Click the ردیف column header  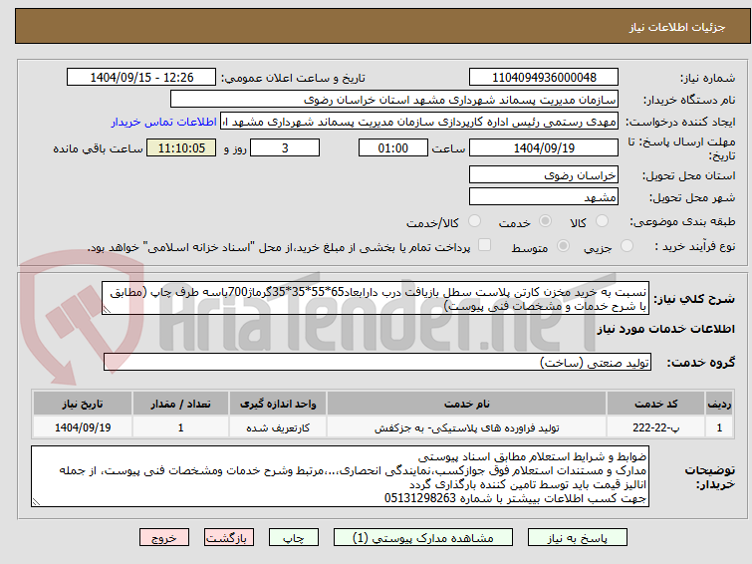pyautogui.click(x=719, y=404)
